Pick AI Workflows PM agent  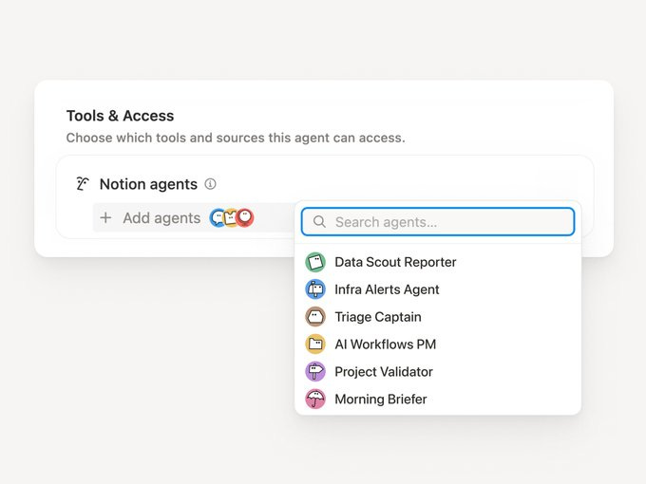point(438,344)
